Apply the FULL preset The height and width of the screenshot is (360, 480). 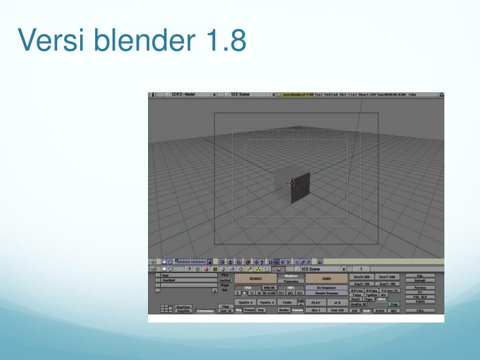(x=420, y=311)
